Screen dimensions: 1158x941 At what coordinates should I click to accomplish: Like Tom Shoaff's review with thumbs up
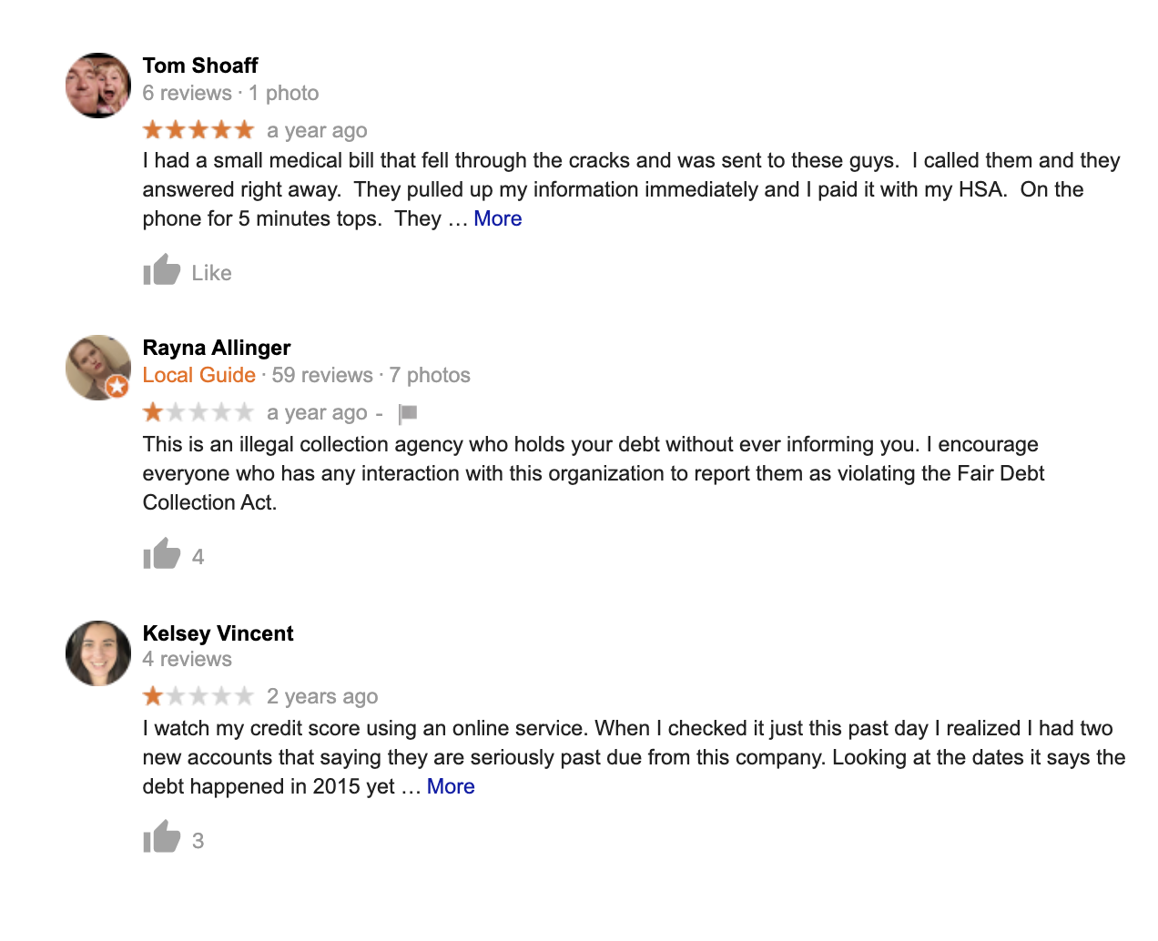pyautogui.click(x=162, y=270)
